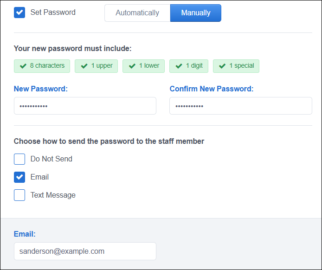Click the green checkmark beside 8 characters
Screen dimensions: 322x270
(x=23, y=66)
